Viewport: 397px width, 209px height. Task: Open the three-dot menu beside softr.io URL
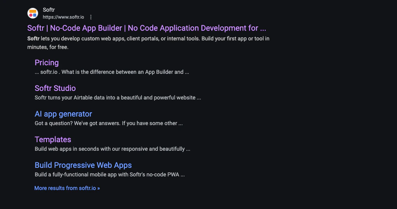(x=91, y=17)
